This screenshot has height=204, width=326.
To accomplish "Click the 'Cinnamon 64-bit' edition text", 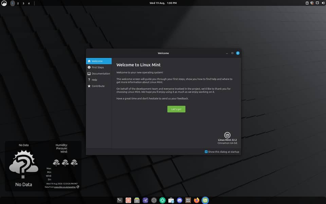I will pyautogui.click(x=227, y=143).
